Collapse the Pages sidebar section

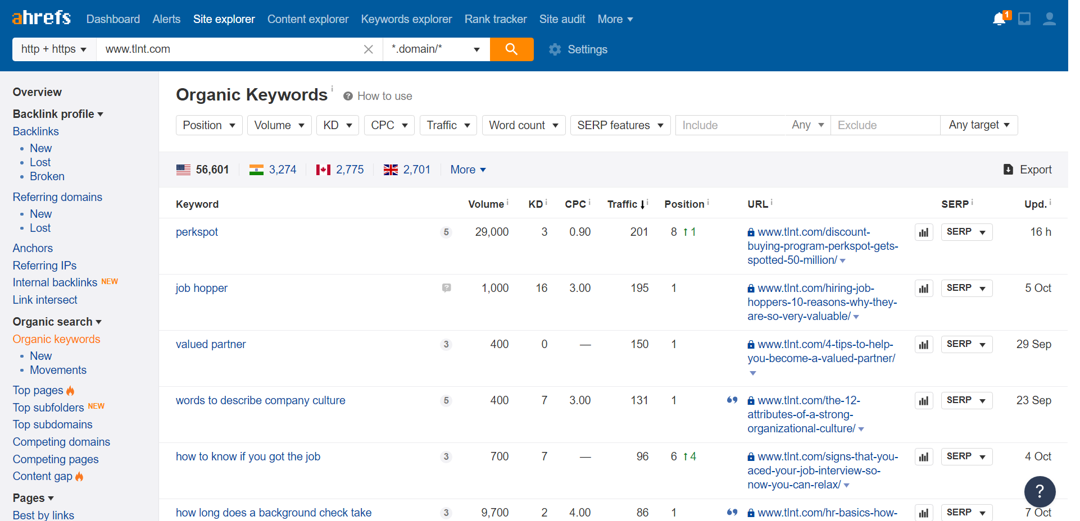(x=33, y=498)
